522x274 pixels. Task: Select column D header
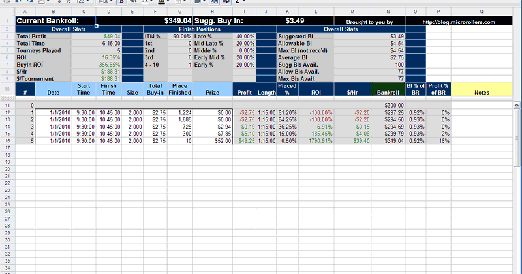coord(108,12)
